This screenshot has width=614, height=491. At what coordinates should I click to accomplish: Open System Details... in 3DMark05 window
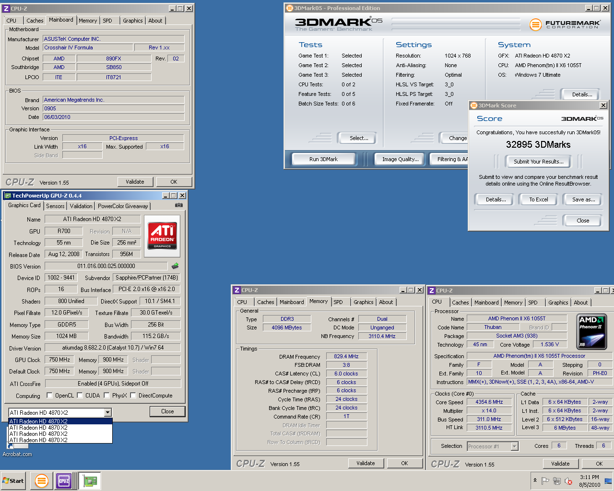pyautogui.click(x=581, y=94)
